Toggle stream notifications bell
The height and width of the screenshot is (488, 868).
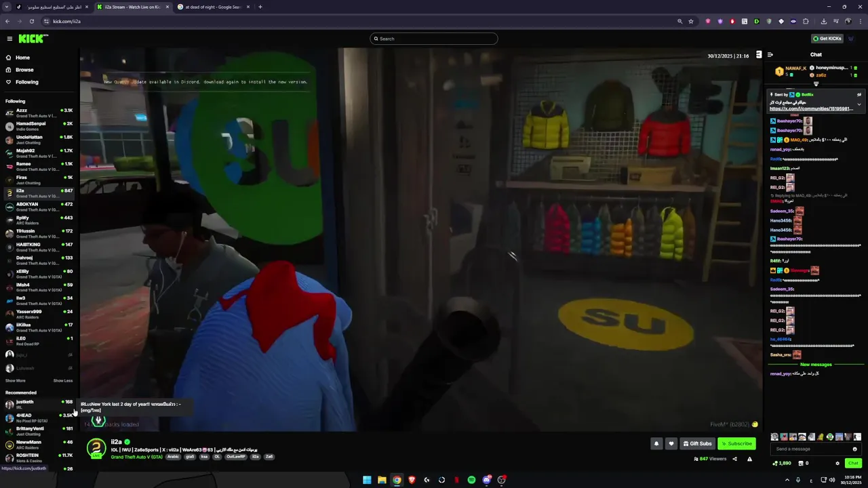(x=656, y=444)
